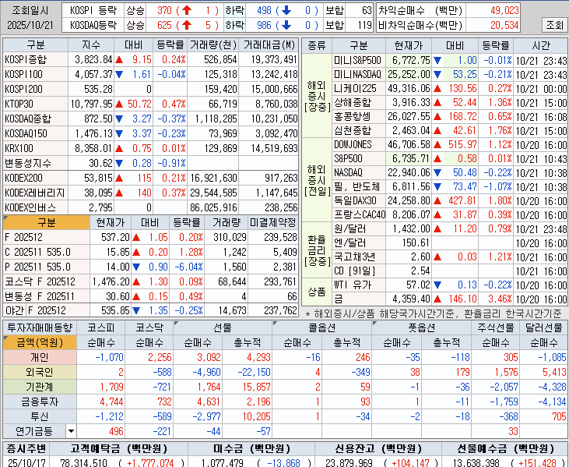Click KOSDAQ종합 blue down triangle
Image resolution: width=569 pixels, height=467 pixels.
[119, 119]
